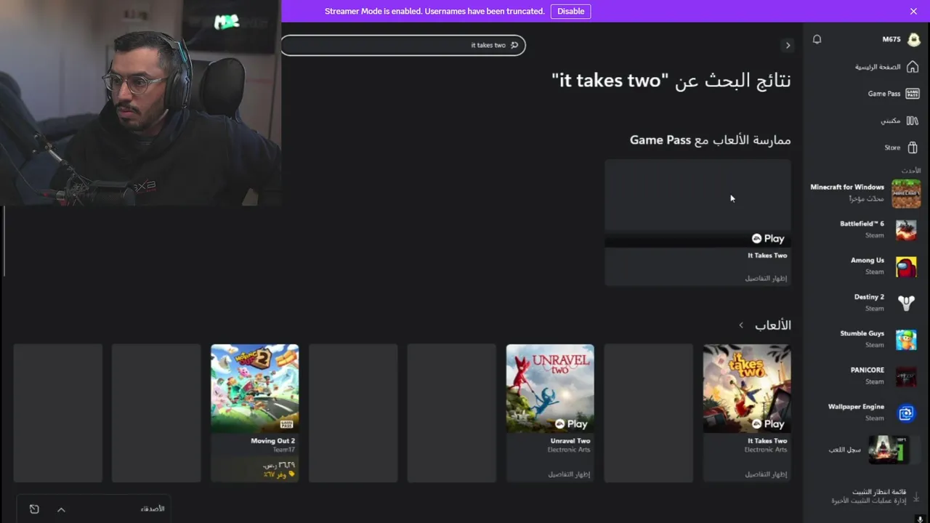Click the 'Moving Out 2' title text
This screenshot has height=523, width=930.
(x=272, y=441)
